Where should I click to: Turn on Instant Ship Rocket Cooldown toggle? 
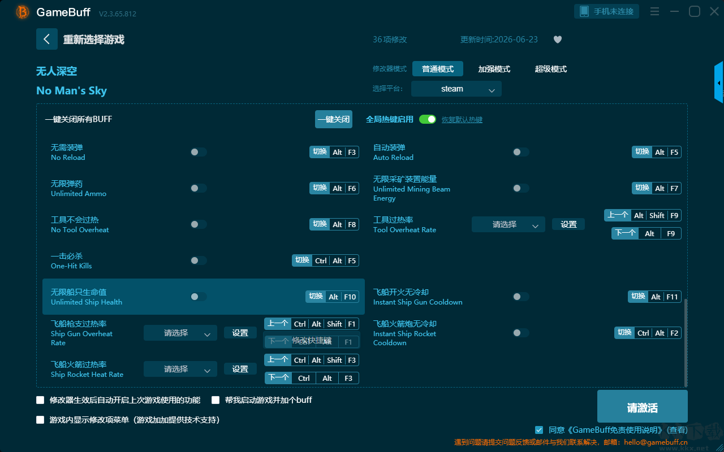click(x=521, y=333)
